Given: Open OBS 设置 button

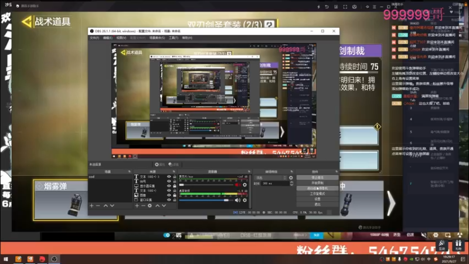Looking at the screenshot, I should 317,199.
